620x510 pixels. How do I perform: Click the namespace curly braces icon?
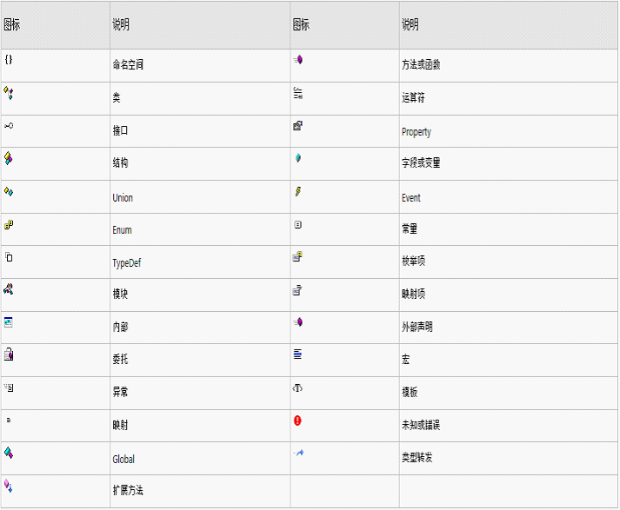click(x=9, y=59)
